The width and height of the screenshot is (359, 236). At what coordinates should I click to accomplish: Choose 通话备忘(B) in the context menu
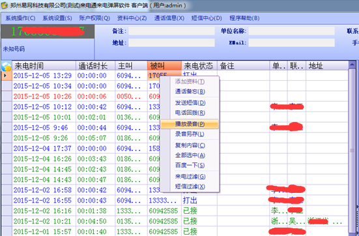click(190, 91)
